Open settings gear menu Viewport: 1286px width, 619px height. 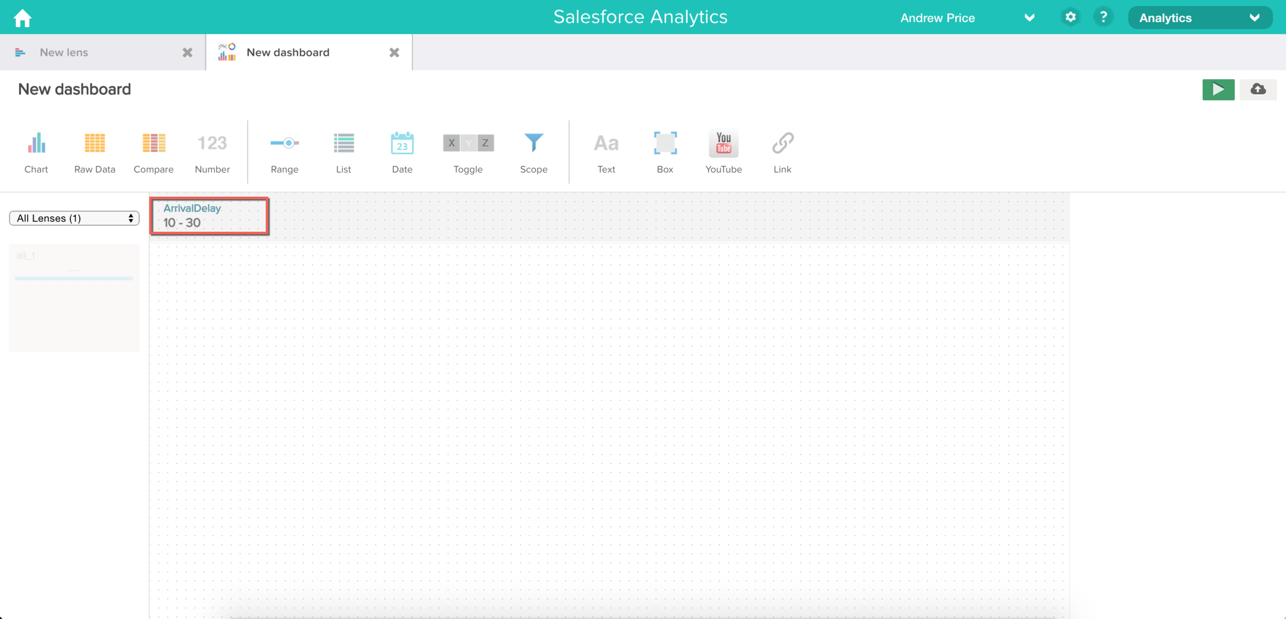[1070, 17]
